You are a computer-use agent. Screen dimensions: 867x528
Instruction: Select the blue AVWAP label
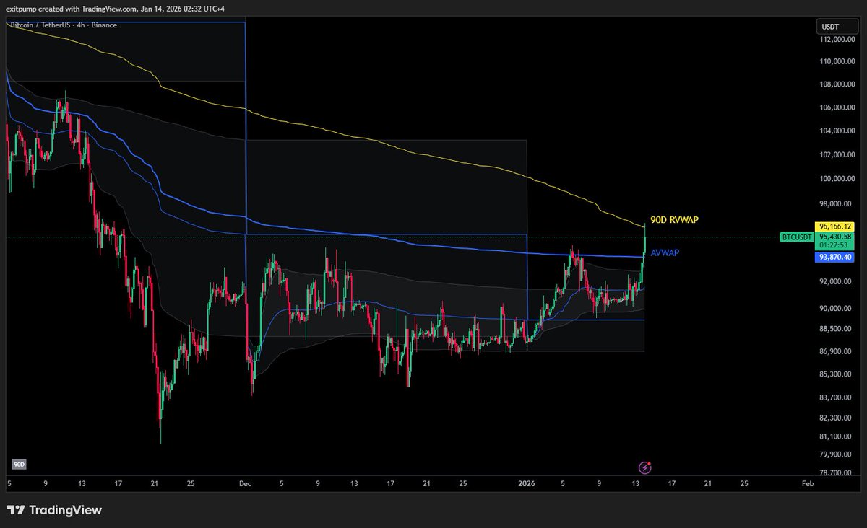click(x=665, y=253)
